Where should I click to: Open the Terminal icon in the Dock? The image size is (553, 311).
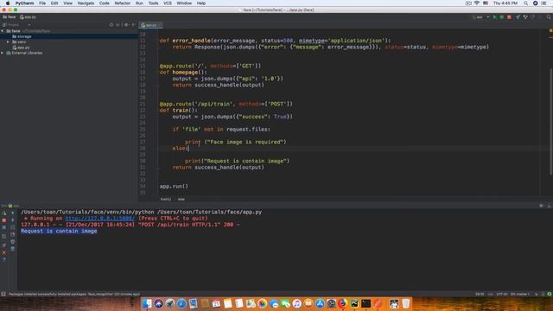point(365,303)
